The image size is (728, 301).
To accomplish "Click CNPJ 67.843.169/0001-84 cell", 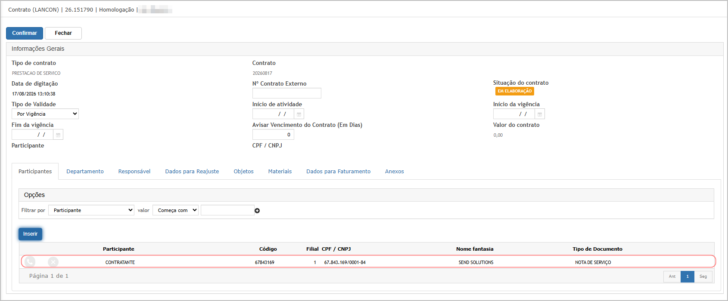I will 345,262.
